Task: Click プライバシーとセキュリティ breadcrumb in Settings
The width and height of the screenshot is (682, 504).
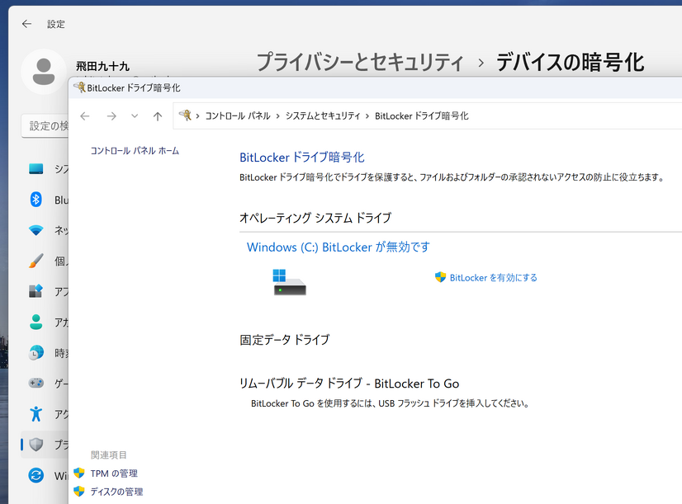Action: (x=360, y=62)
